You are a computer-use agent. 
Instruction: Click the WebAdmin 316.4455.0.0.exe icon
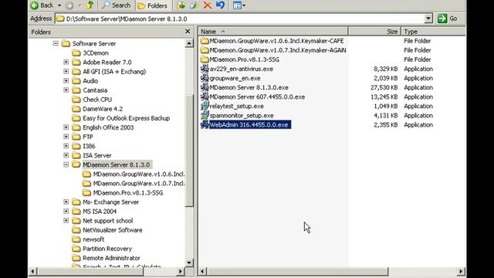[205, 125]
